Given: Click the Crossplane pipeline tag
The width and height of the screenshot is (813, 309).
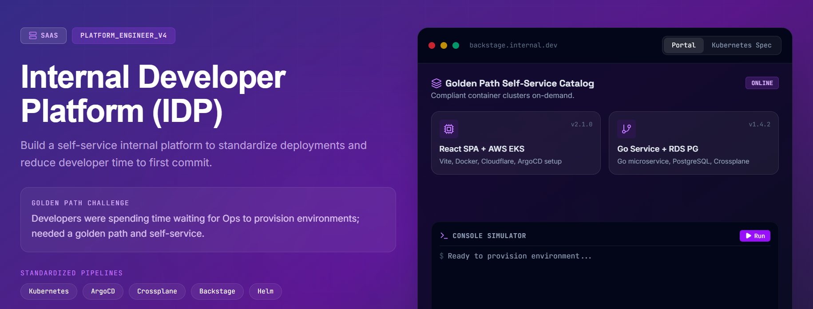Looking at the screenshot, I should pos(157,291).
